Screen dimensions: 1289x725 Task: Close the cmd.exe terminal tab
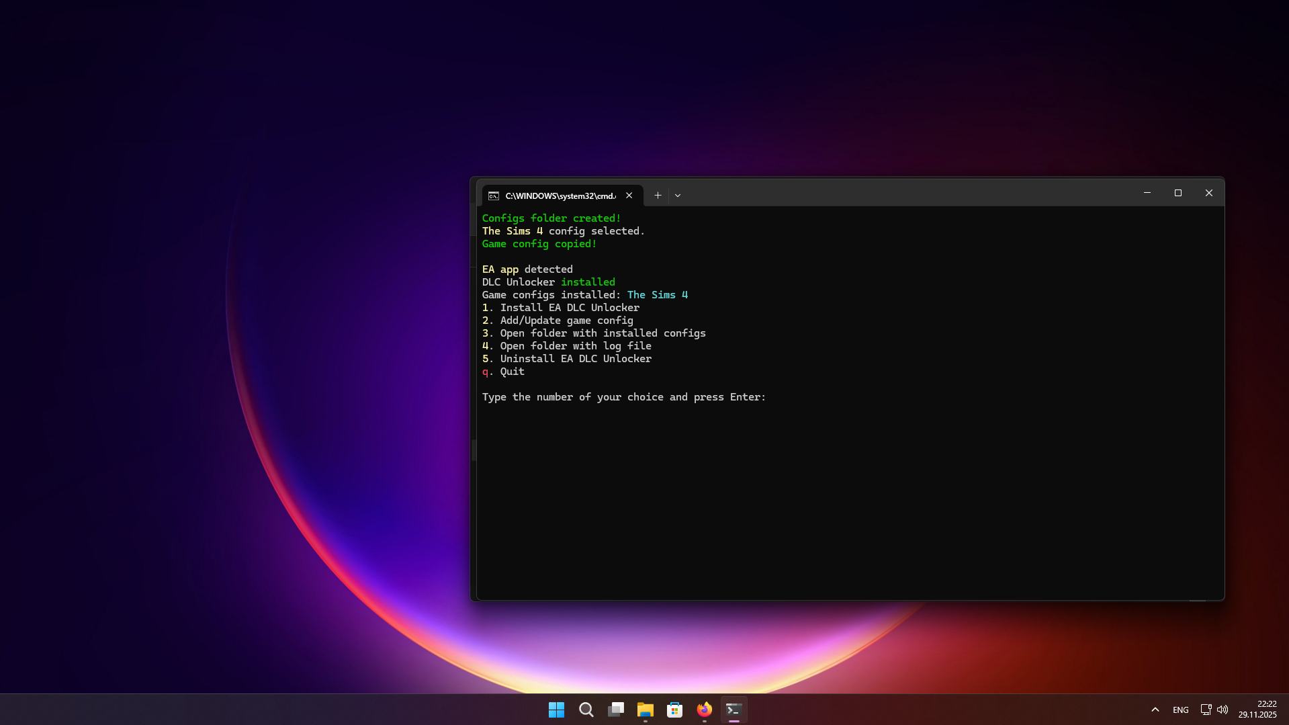629,196
